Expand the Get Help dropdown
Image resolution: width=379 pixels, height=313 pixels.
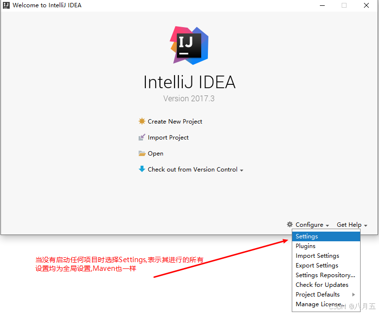(x=352, y=225)
